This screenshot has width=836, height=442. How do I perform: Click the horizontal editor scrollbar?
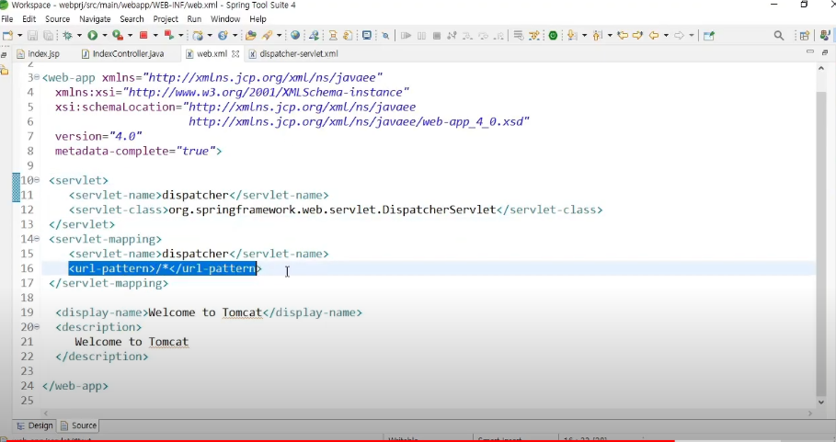[x=427, y=413]
